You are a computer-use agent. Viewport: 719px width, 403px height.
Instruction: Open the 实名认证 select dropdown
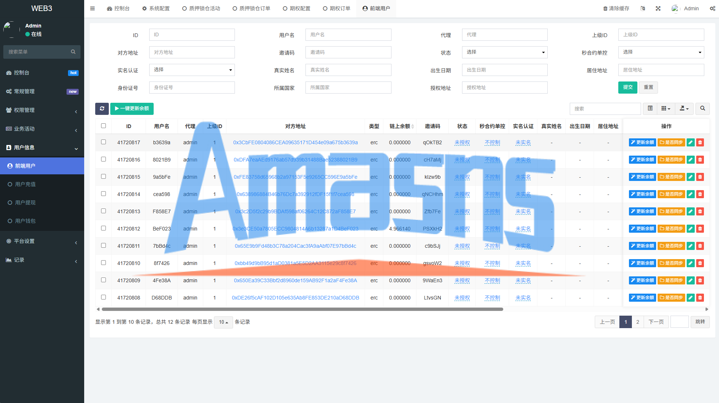point(192,70)
